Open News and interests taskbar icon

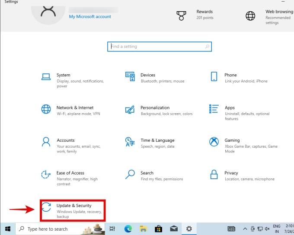[231, 229]
